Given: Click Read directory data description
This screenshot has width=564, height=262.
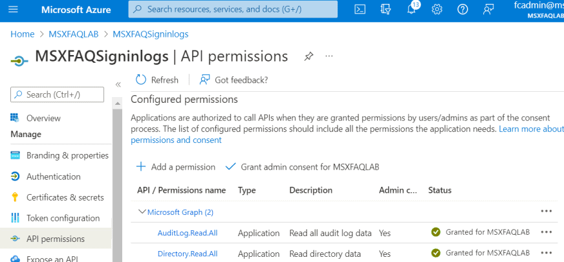Looking at the screenshot, I should 325,254.
